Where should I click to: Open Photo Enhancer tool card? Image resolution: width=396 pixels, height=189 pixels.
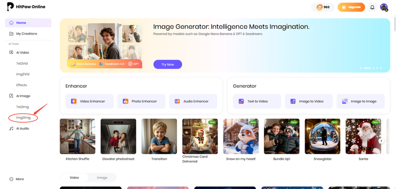(x=142, y=101)
